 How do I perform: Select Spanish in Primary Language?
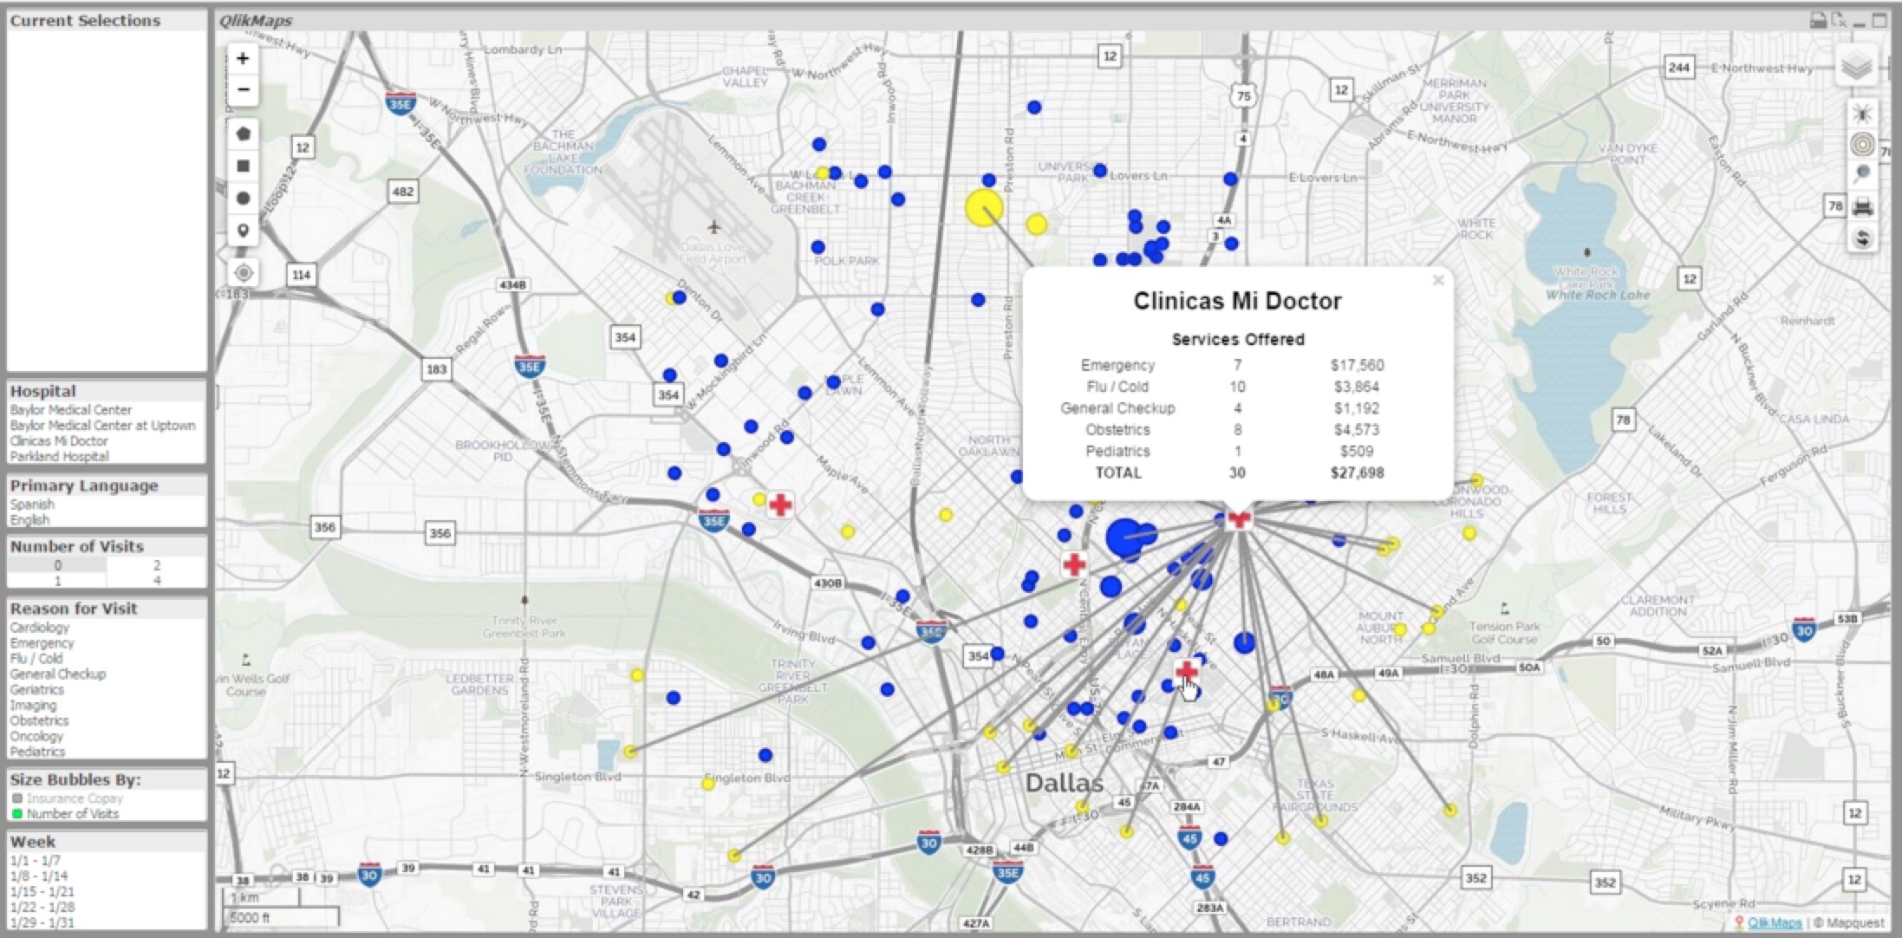32,505
